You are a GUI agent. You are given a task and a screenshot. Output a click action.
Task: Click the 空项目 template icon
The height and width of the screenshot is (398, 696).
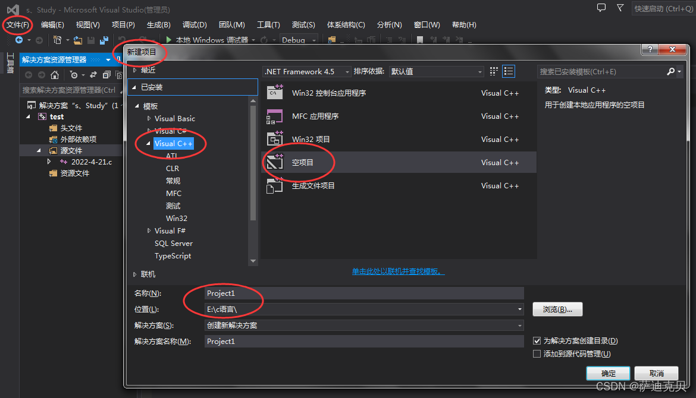tap(275, 162)
